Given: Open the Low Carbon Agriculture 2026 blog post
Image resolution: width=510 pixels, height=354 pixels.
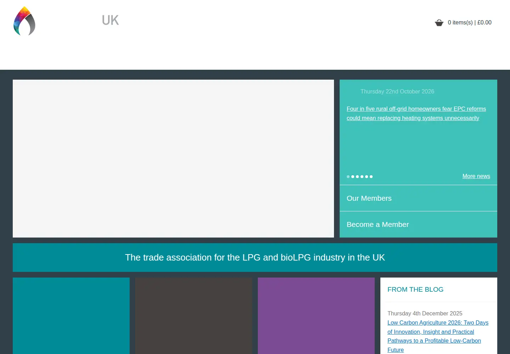Looking at the screenshot, I should coord(438,336).
